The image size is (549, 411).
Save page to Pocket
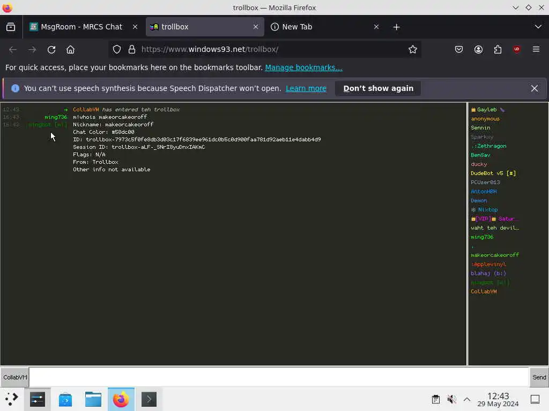click(x=459, y=50)
